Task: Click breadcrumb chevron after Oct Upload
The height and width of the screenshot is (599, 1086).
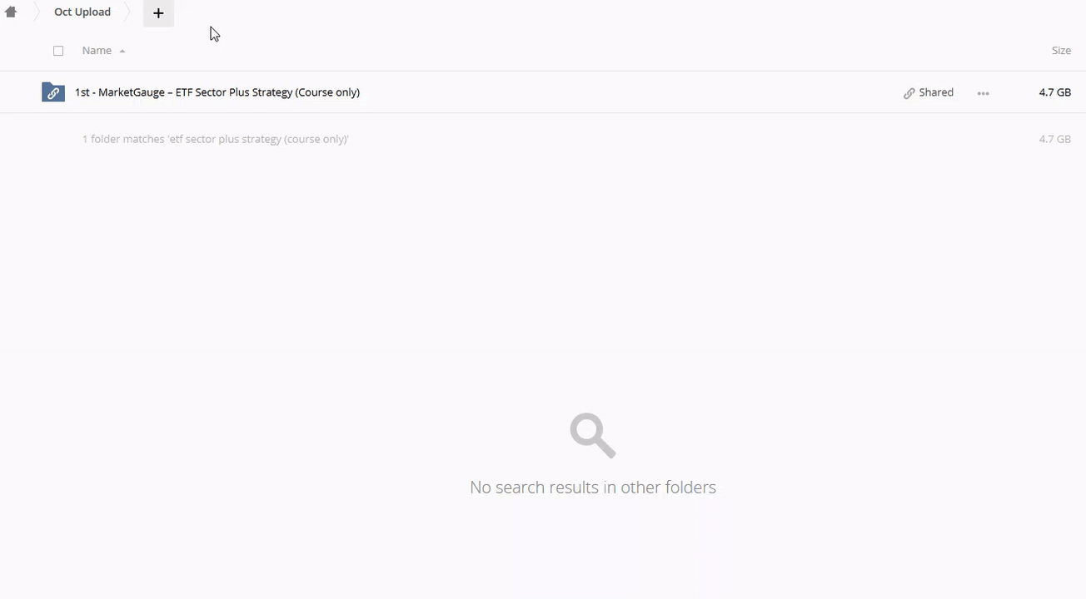Action: coord(129,12)
